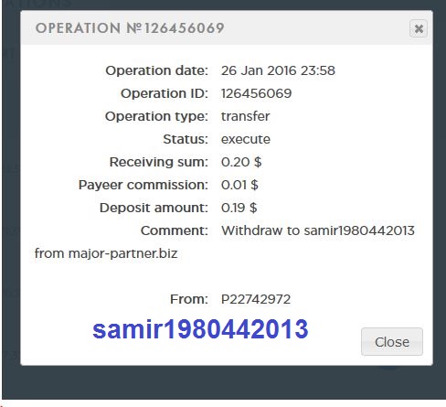
Task: Click the dark overlay below the dialog
Action: click(x=223, y=382)
